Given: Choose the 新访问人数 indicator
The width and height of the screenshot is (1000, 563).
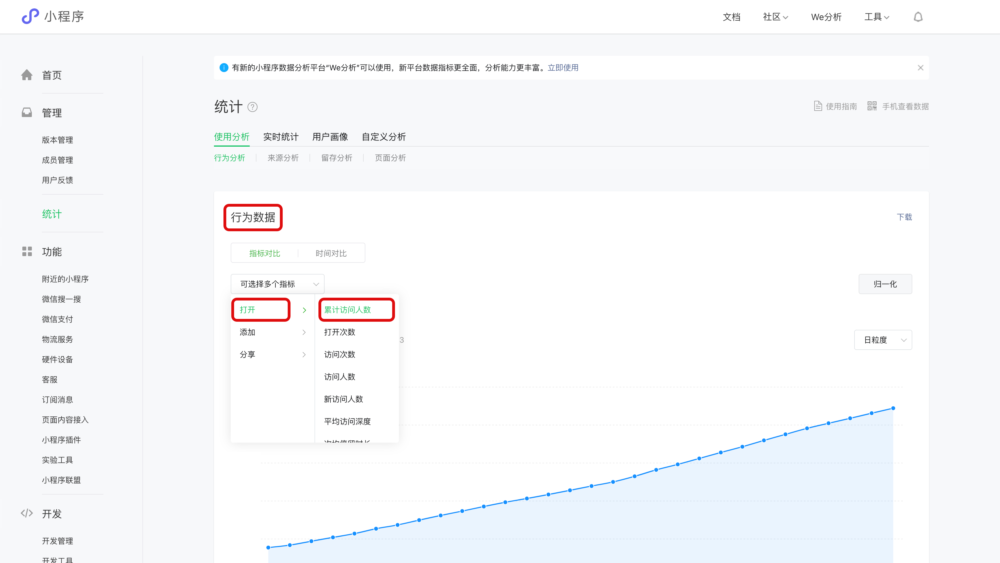Looking at the screenshot, I should [344, 399].
